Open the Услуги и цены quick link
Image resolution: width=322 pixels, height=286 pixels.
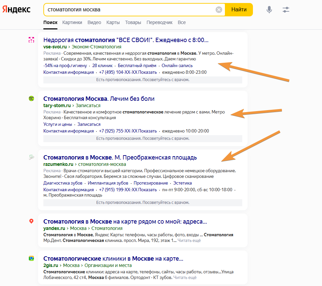point(58,124)
